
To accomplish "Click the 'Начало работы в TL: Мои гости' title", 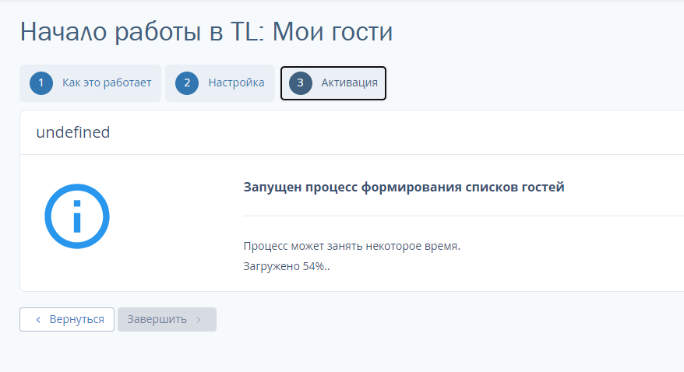I will [x=206, y=32].
